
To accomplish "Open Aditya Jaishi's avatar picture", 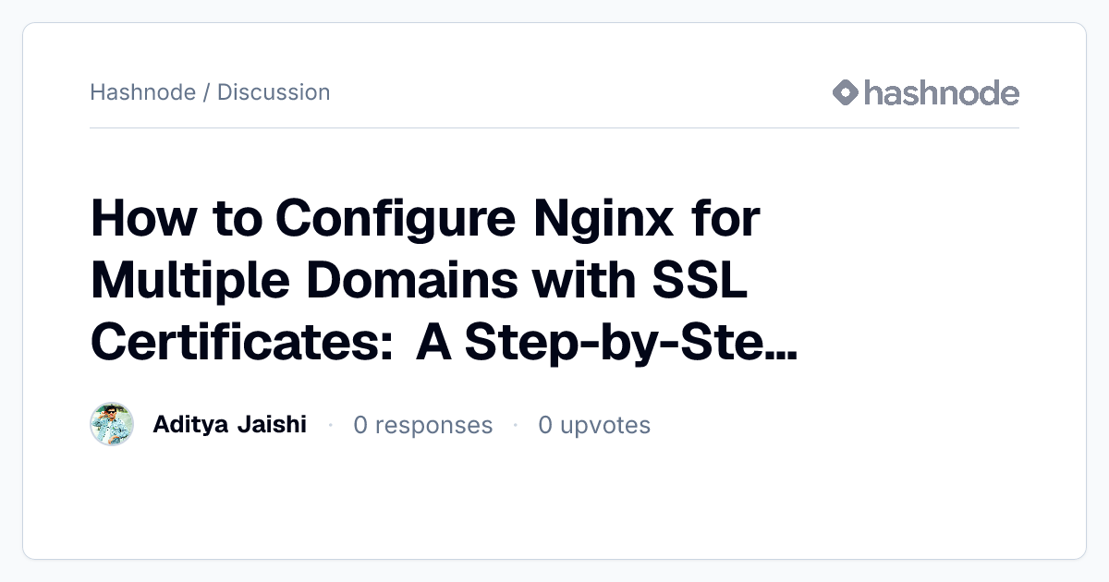I will click(112, 424).
